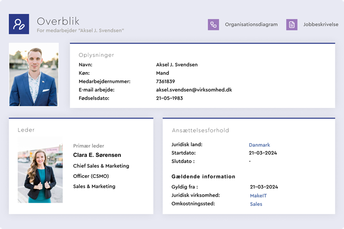344x229 pixels.
Task: Open the MakeIT legal company link
Action: tap(258, 196)
